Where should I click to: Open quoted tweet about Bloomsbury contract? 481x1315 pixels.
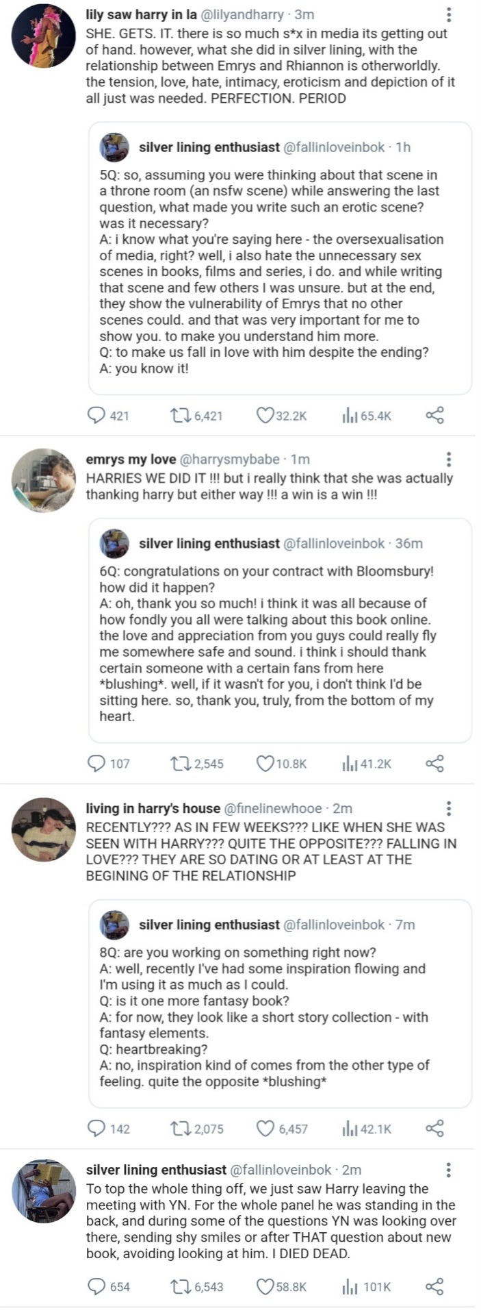click(x=280, y=630)
